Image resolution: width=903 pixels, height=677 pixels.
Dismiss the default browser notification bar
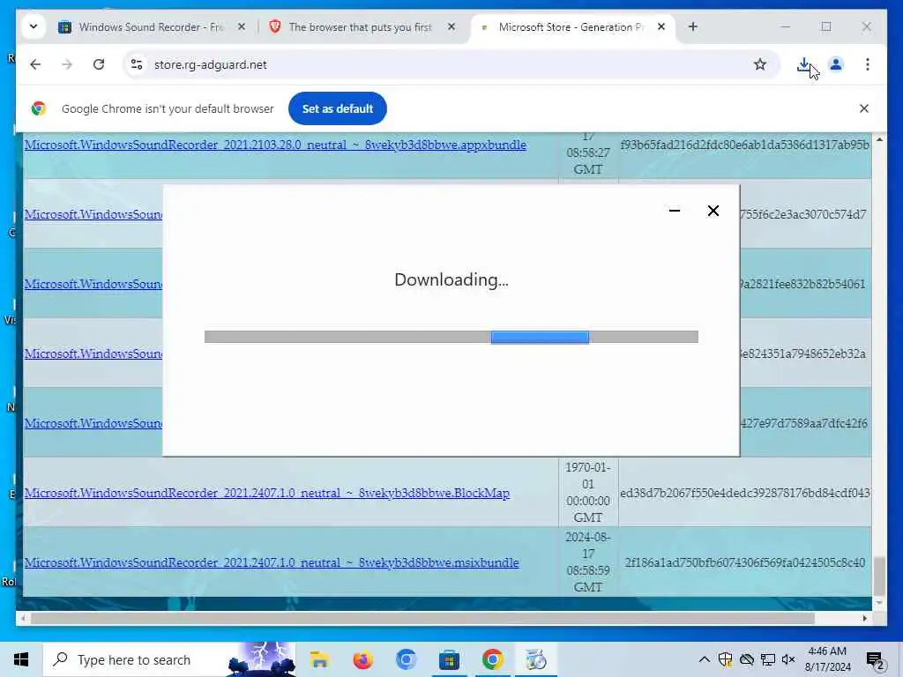[x=864, y=108]
